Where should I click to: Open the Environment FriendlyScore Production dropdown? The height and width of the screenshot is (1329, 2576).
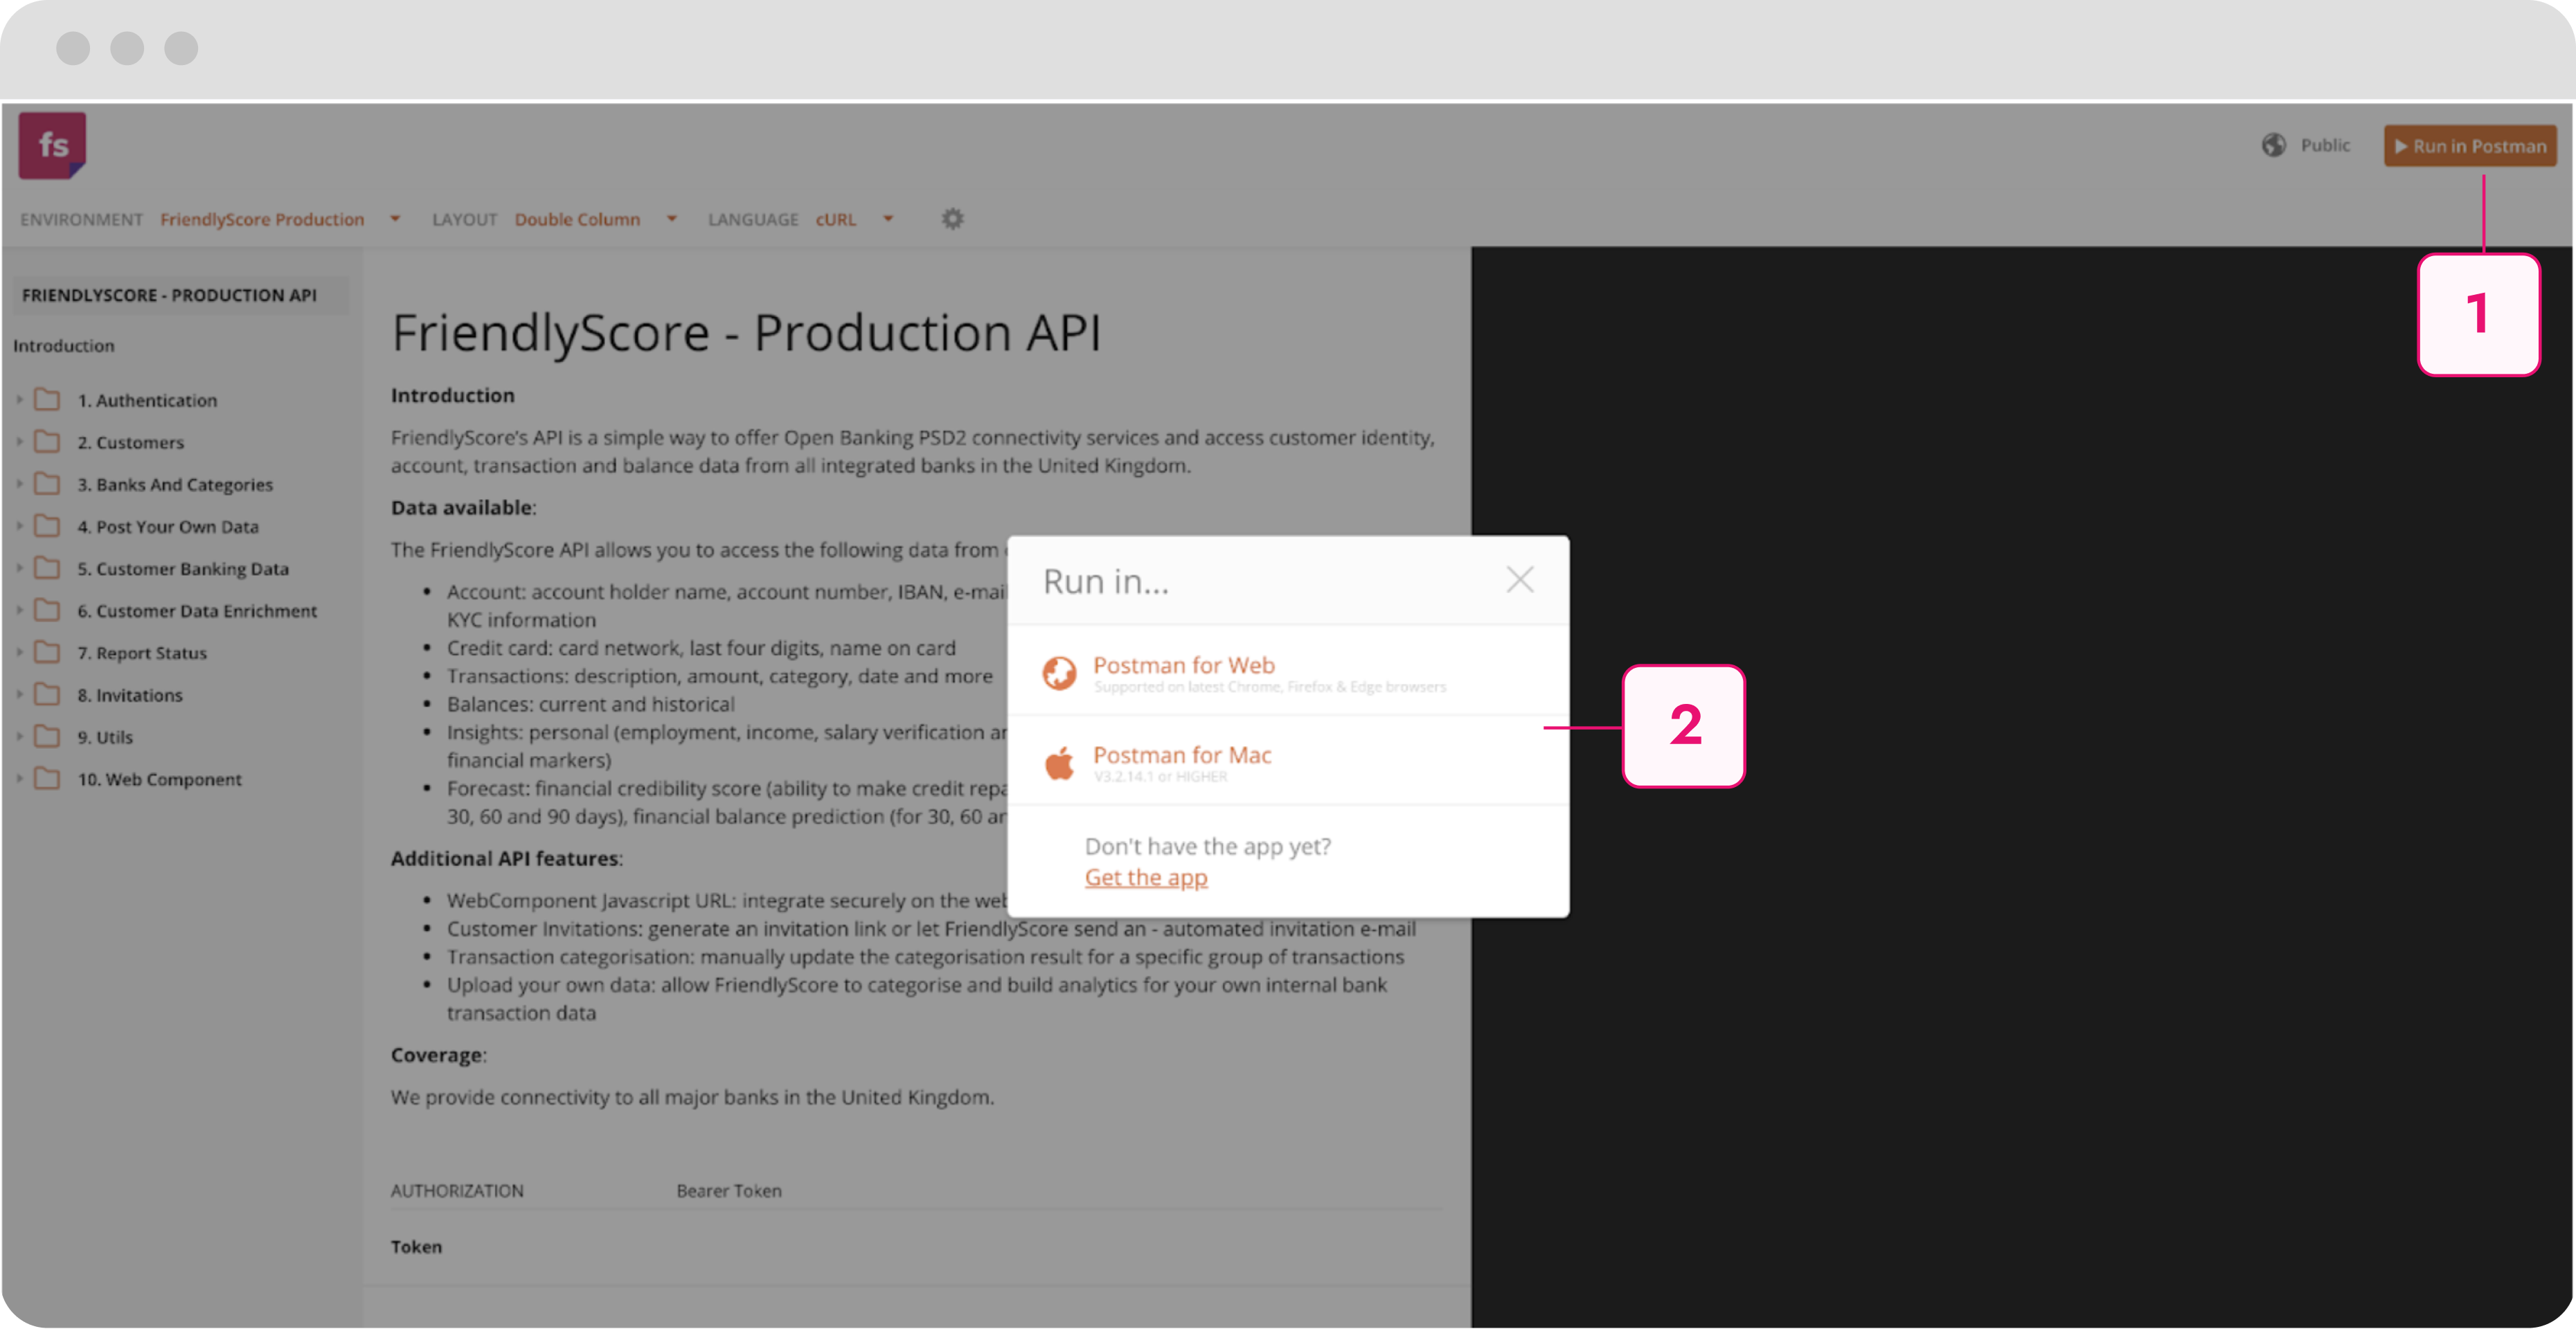(281, 219)
